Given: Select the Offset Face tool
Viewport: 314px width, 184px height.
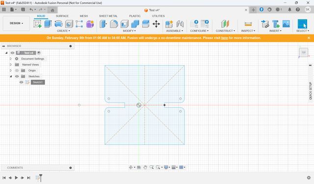Looking at the screenshot, I should coord(146,24).
